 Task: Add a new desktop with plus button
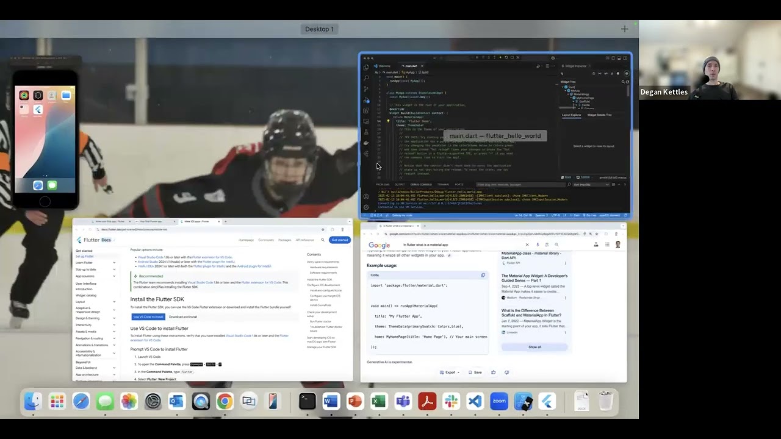point(624,29)
